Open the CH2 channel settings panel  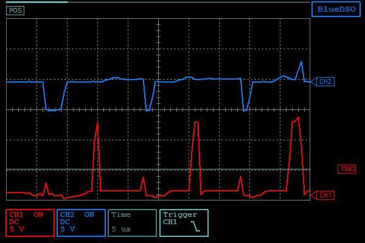click(x=81, y=223)
